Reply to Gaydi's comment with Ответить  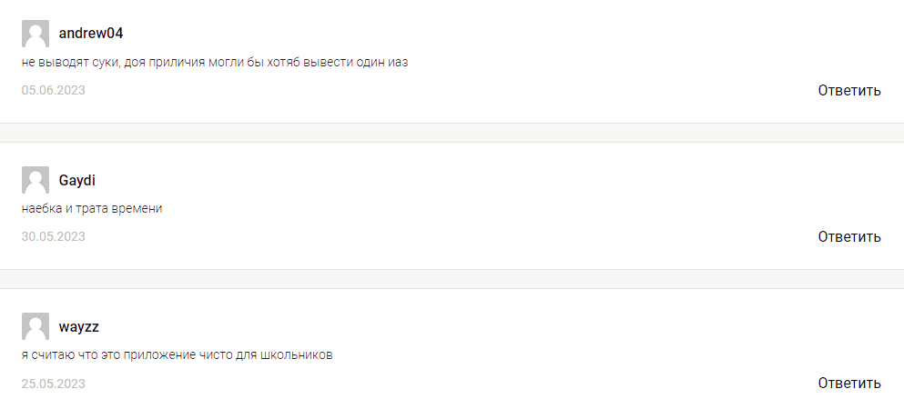click(848, 237)
